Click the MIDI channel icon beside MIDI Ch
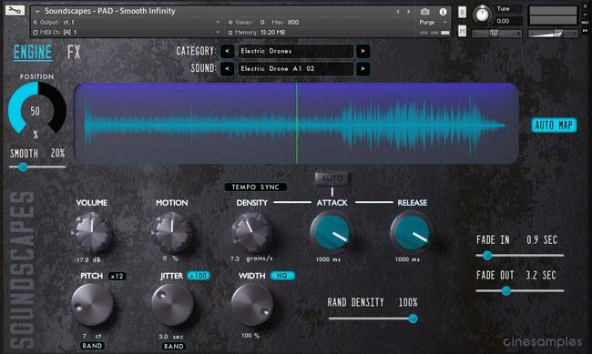 click(36, 33)
